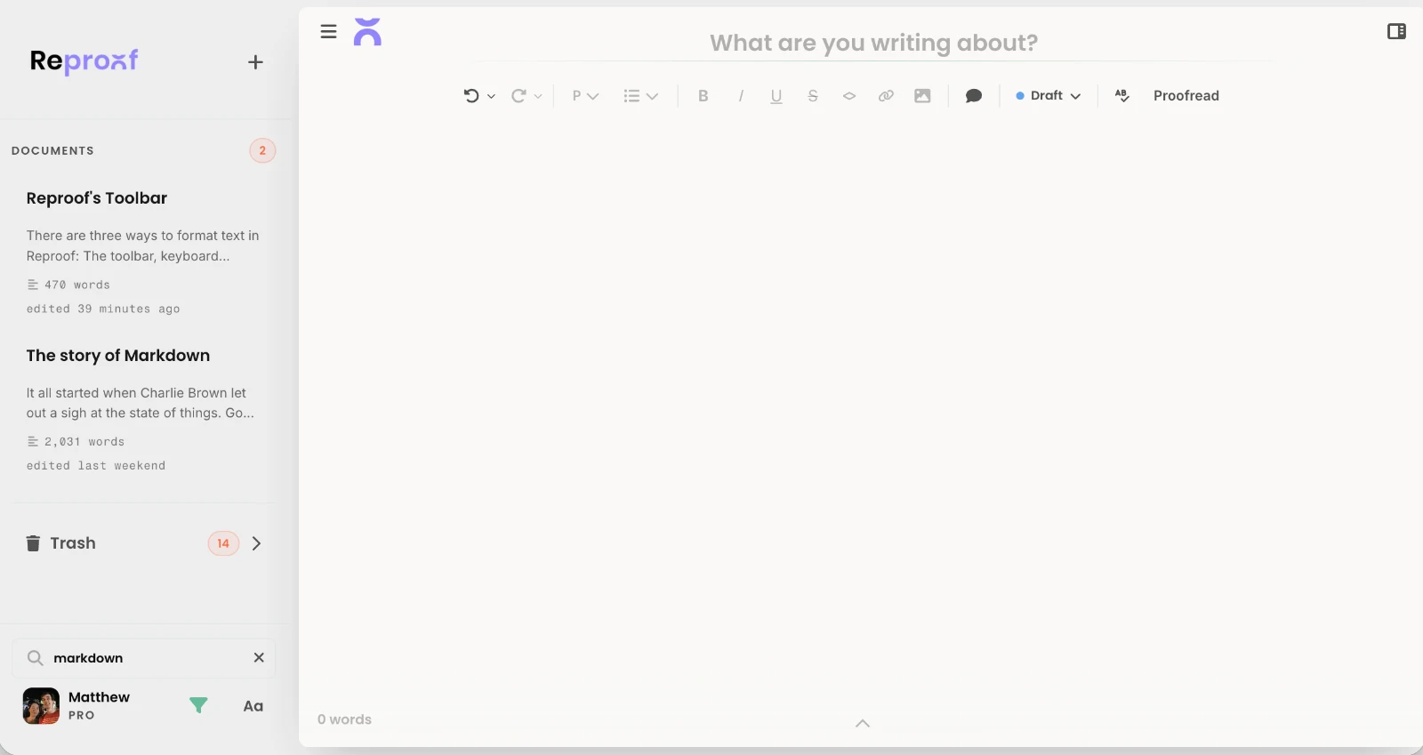This screenshot has height=755, width=1423.
Task: Toggle the sidebar with the hamburger menu icon
Action: [328, 32]
